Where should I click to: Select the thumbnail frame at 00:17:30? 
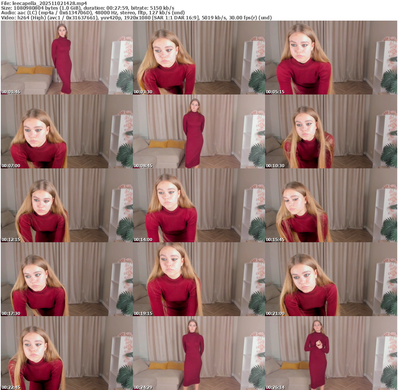(67, 279)
